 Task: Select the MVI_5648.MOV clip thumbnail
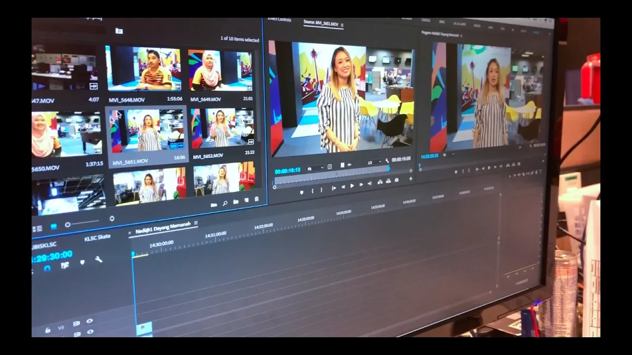pos(144,69)
